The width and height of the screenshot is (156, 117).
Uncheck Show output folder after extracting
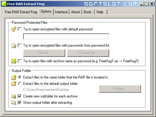click(20, 103)
